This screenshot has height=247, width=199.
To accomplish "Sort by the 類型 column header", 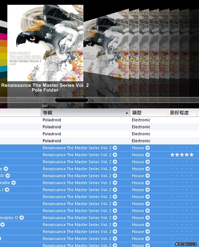I will pos(149,112).
